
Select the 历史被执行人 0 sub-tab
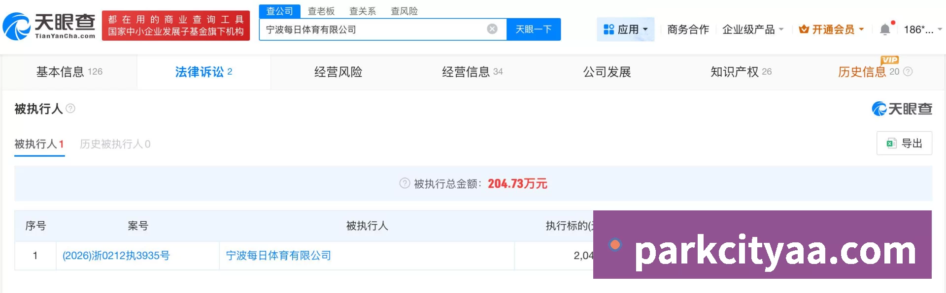click(x=115, y=144)
